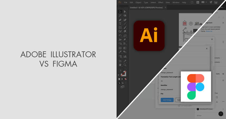Select the Pen tool
The height and width of the screenshot is (119, 226).
coord(120,20)
